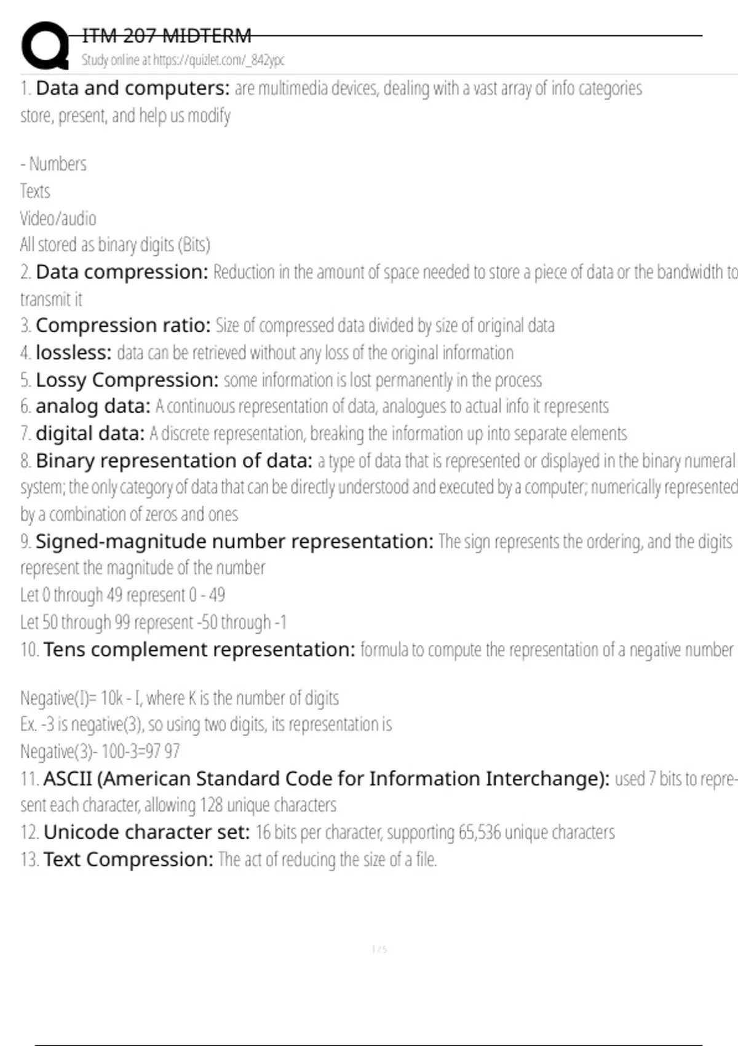Image resolution: width=738 pixels, height=1046 pixels.
Task: Select the "Compression ratio" term
Action: 123,325
